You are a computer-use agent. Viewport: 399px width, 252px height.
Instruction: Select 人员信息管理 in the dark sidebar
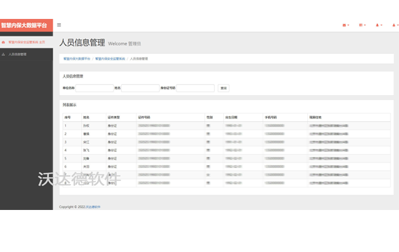tap(17, 55)
